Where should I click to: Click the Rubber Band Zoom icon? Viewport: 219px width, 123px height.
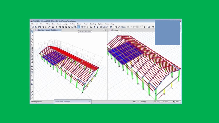(60, 27)
